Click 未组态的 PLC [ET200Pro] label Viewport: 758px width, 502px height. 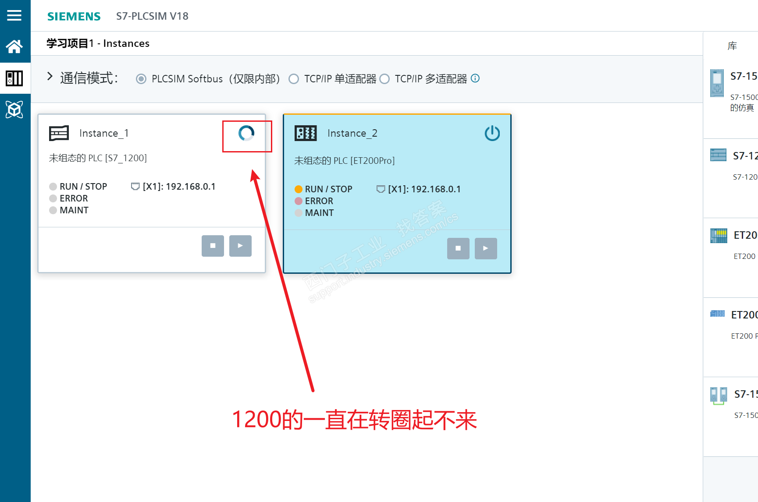pos(345,161)
